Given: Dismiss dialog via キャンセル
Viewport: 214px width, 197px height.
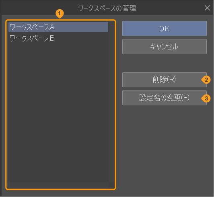Looking at the screenshot, I should [165, 47].
